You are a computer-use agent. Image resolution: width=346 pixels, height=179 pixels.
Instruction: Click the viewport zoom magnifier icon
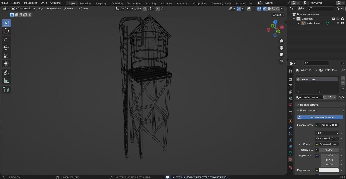click(x=281, y=41)
